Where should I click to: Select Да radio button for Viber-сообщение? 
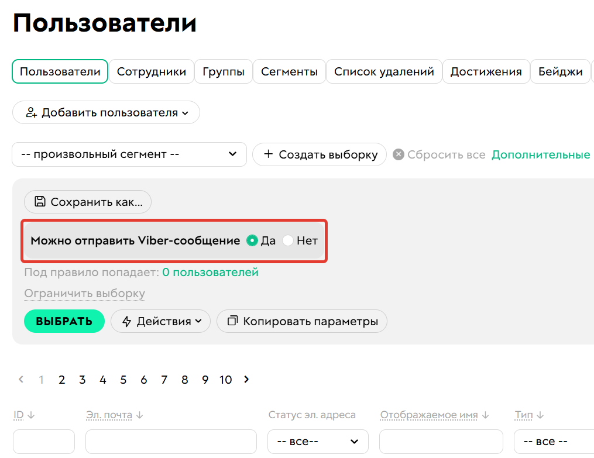252,240
